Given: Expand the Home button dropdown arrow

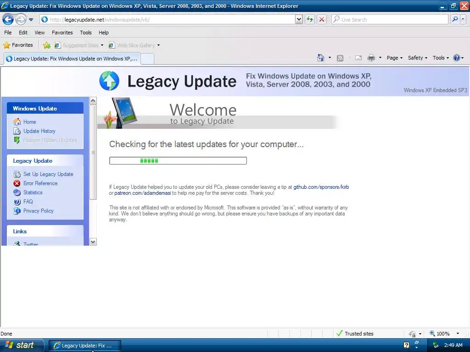Looking at the screenshot, I should pos(330,58).
